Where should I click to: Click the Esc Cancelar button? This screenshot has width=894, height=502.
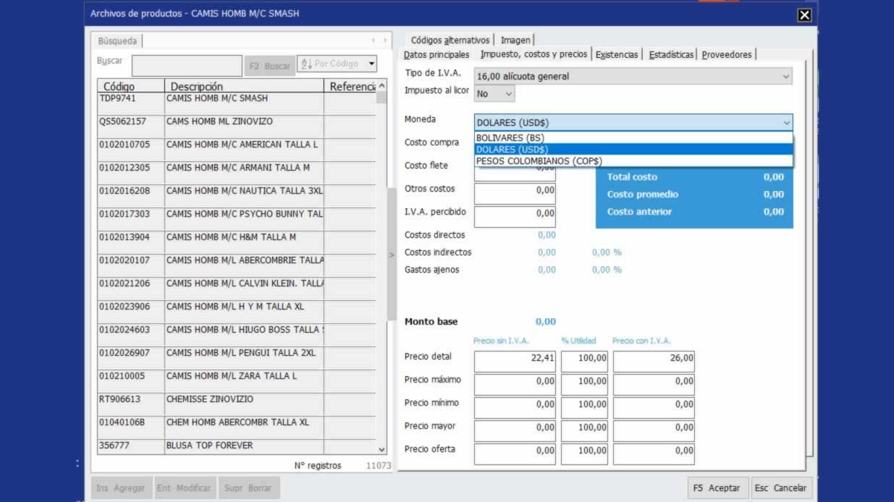tap(780, 488)
